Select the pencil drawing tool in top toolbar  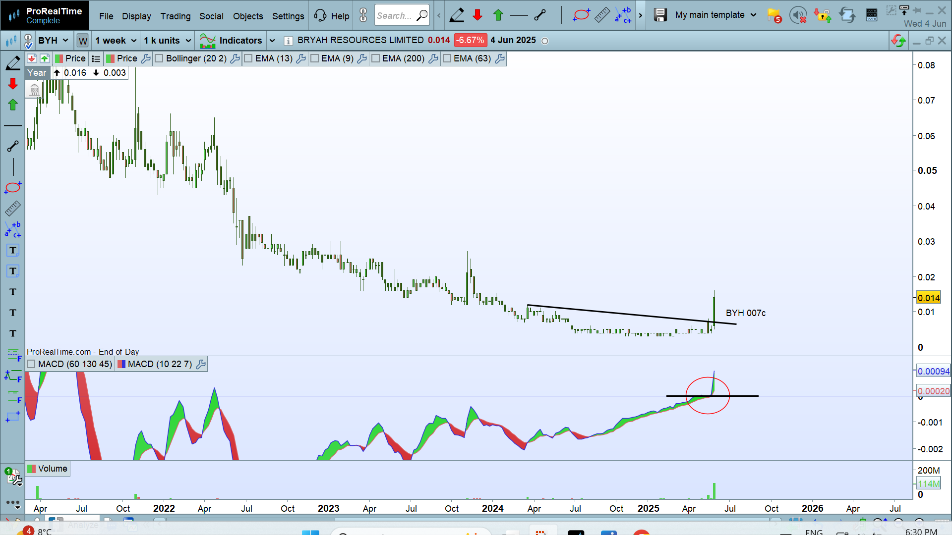pyautogui.click(x=457, y=15)
